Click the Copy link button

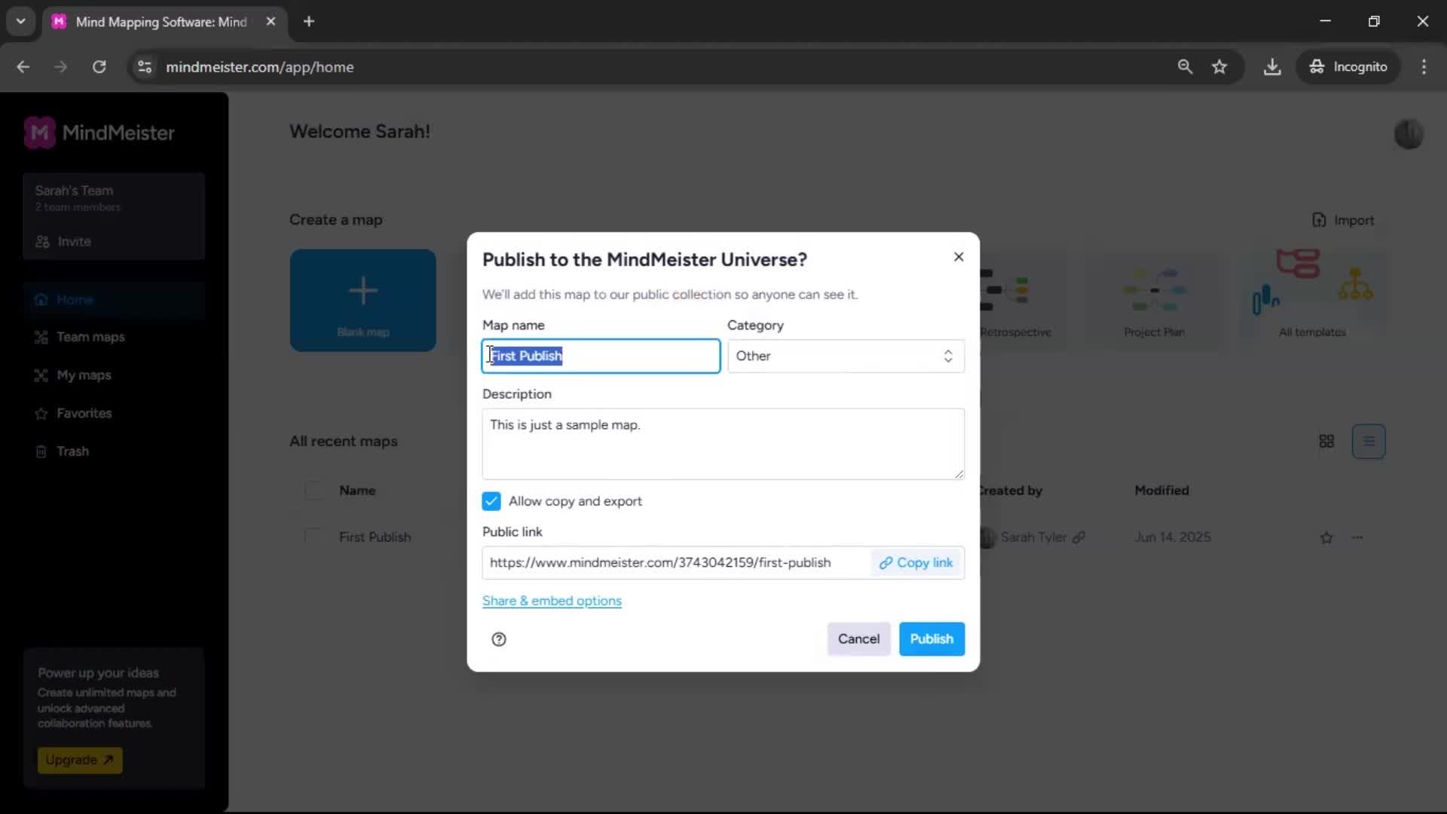(x=916, y=563)
